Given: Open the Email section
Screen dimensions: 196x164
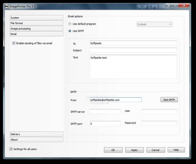Looking at the screenshot, I should point(36,34).
